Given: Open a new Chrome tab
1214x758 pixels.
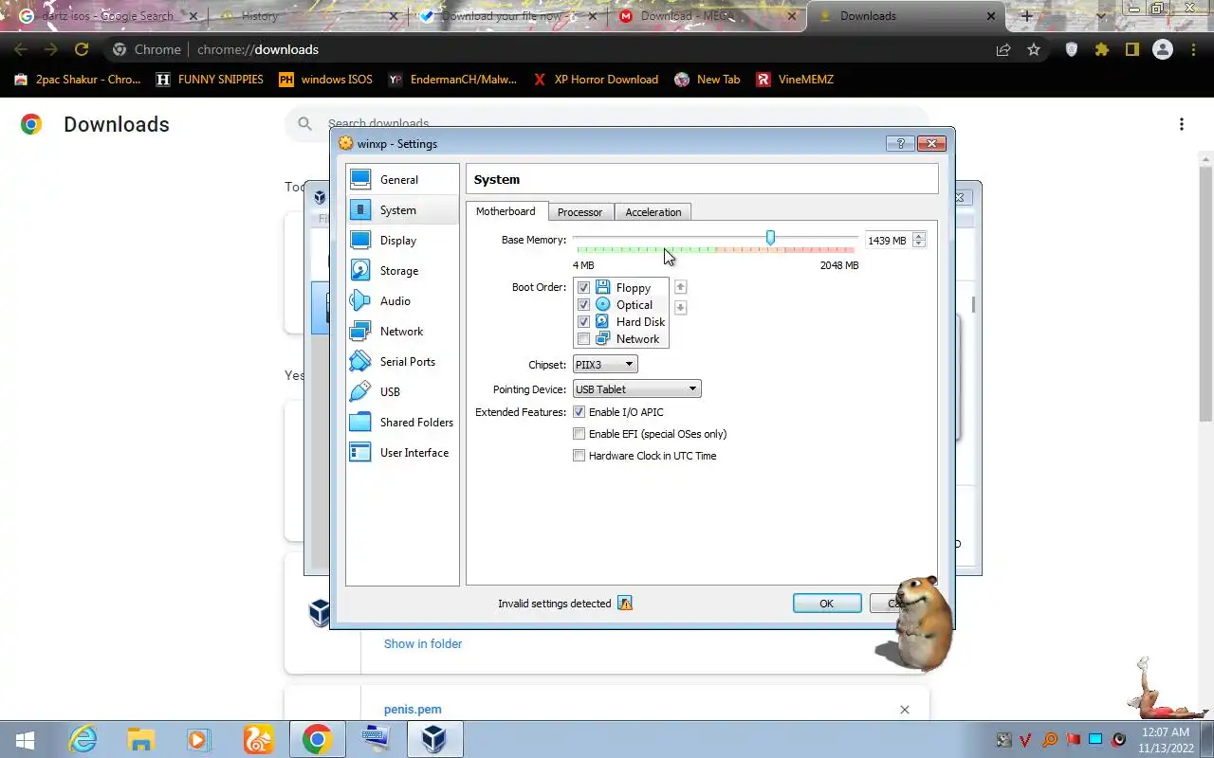Looking at the screenshot, I should pyautogui.click(x=1026, y=16).
